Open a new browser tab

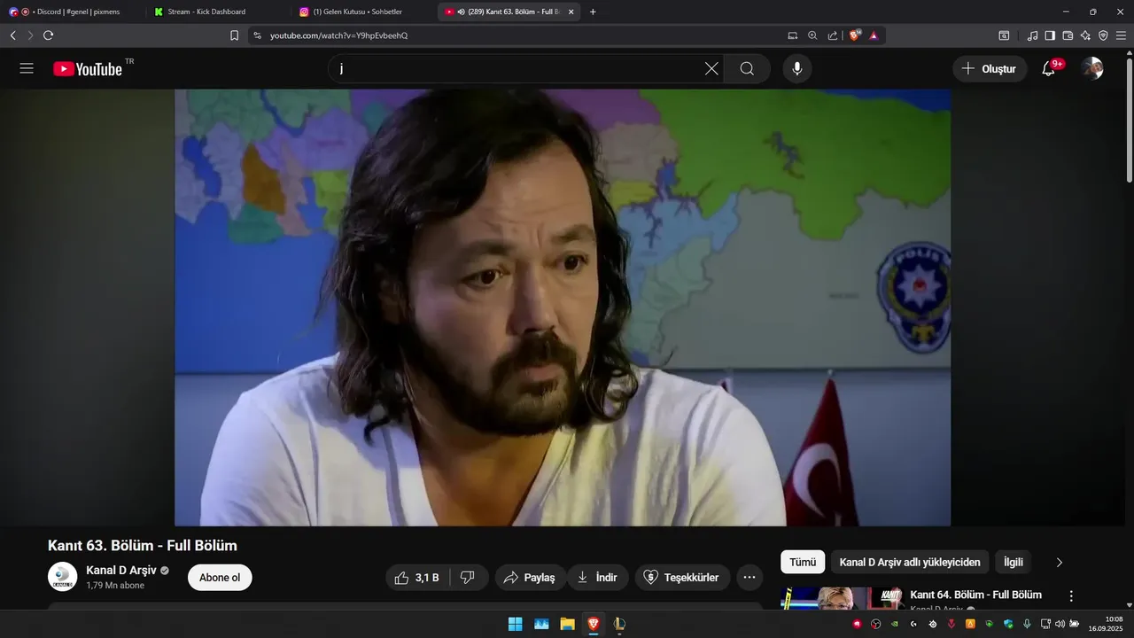tap(593, 12)
